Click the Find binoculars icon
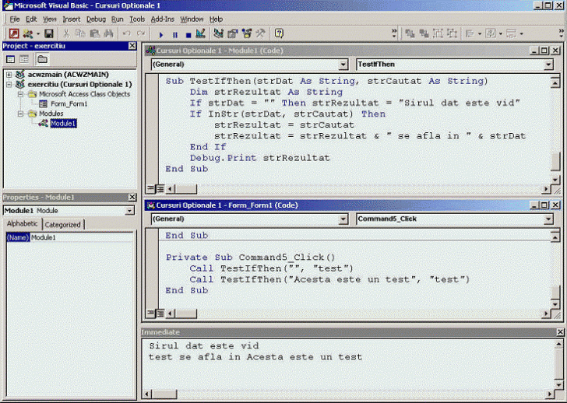This screenshot has height=403, width=567. coord(108,33)
